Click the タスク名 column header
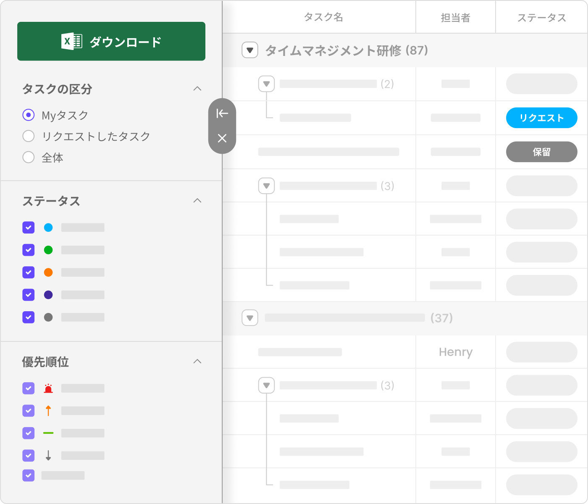This screenshot has width=588, height=504. coord(323,17)
